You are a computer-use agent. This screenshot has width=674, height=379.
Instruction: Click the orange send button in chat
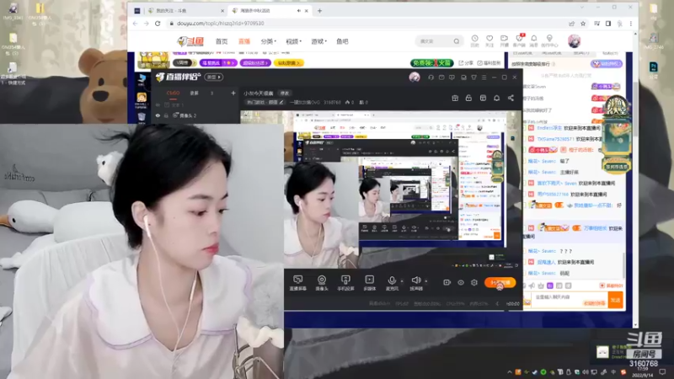[615, 300]
